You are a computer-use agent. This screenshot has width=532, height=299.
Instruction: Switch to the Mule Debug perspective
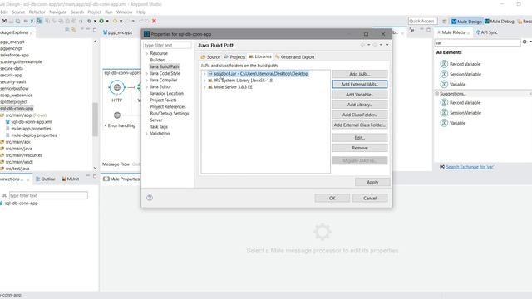coord(500,22)
